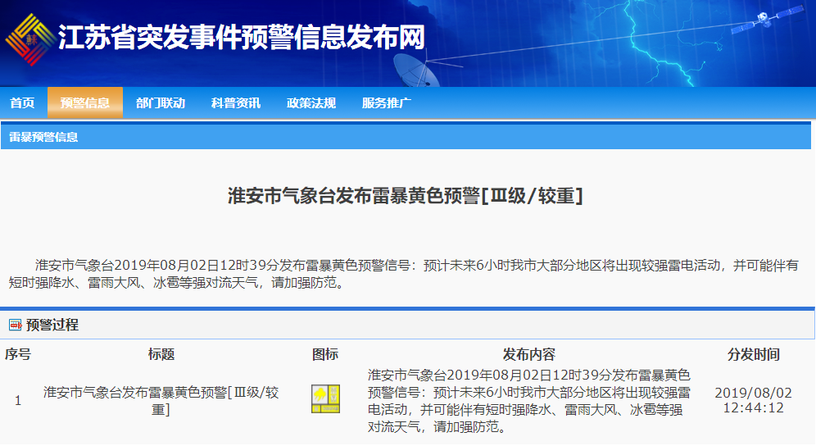Click the site logo emblem icon

[x=30, y=39]
